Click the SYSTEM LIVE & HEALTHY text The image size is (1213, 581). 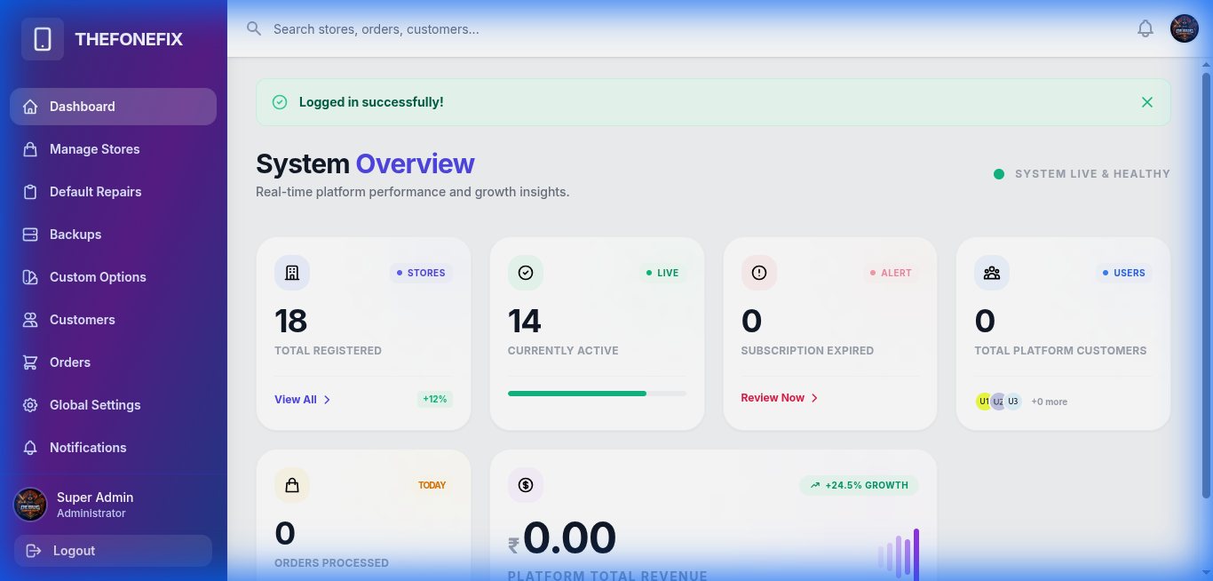(1092, 174)
